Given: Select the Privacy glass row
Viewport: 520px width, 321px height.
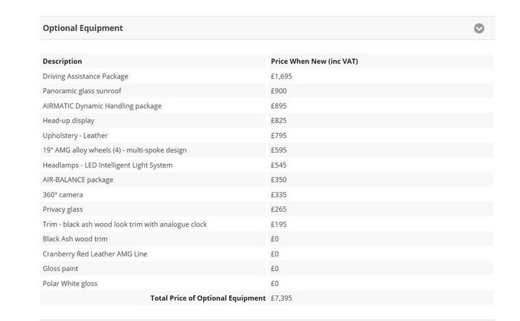Looking at the screenshot, I should coord(63,209).
